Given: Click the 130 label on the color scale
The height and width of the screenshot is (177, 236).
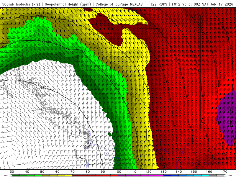Looking at the screenshot, I should click(164, 172).
